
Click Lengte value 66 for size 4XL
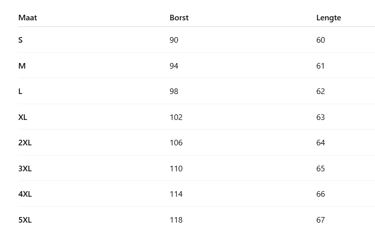pyautogui.click(x=320, y=194)
